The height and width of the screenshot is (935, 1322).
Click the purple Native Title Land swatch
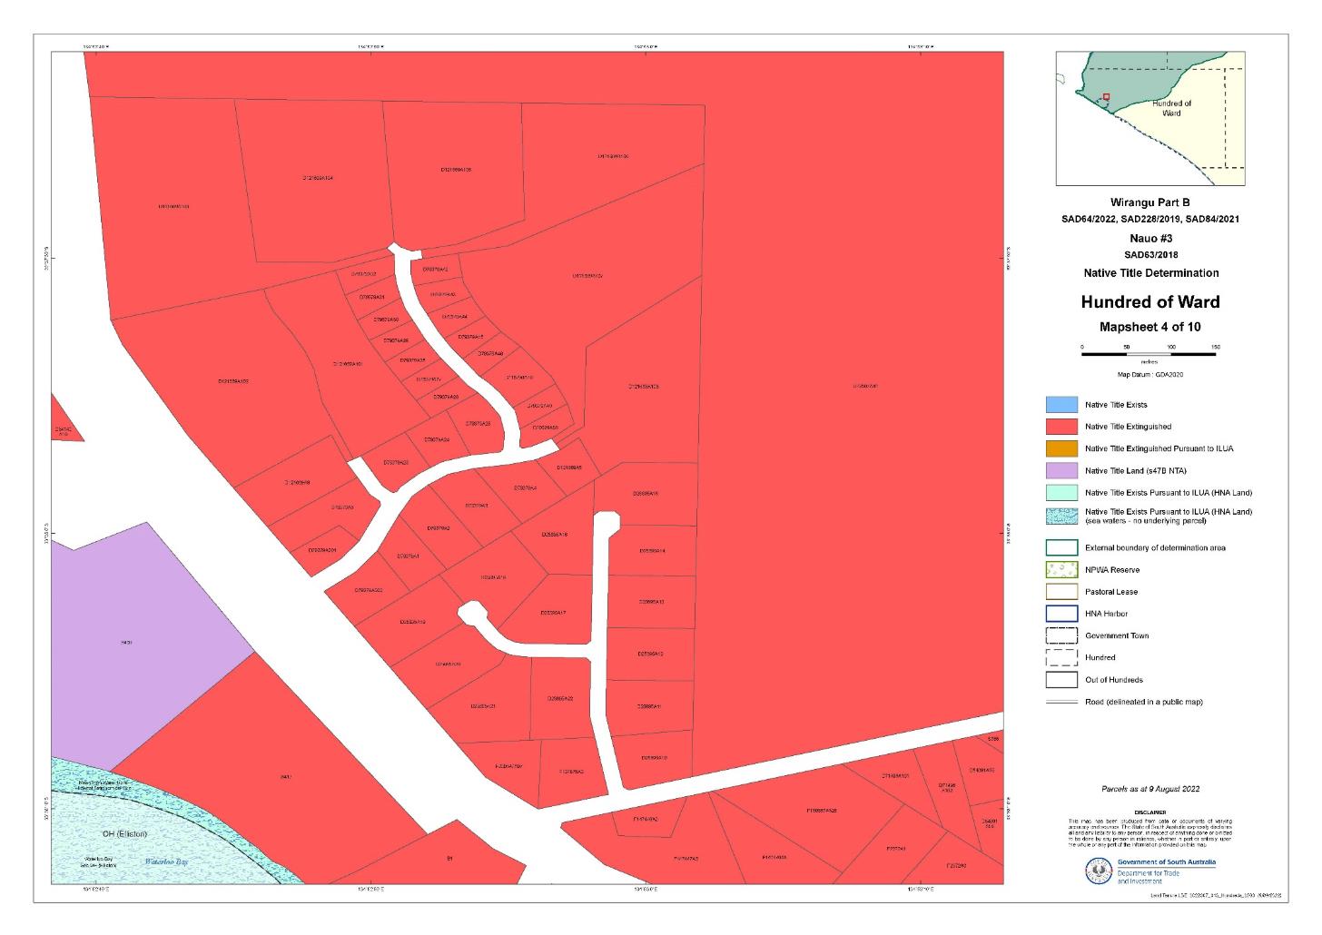pyautogui.click(x=1061, y=470)
